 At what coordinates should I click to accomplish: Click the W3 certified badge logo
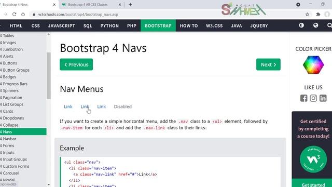coord(313,159)
